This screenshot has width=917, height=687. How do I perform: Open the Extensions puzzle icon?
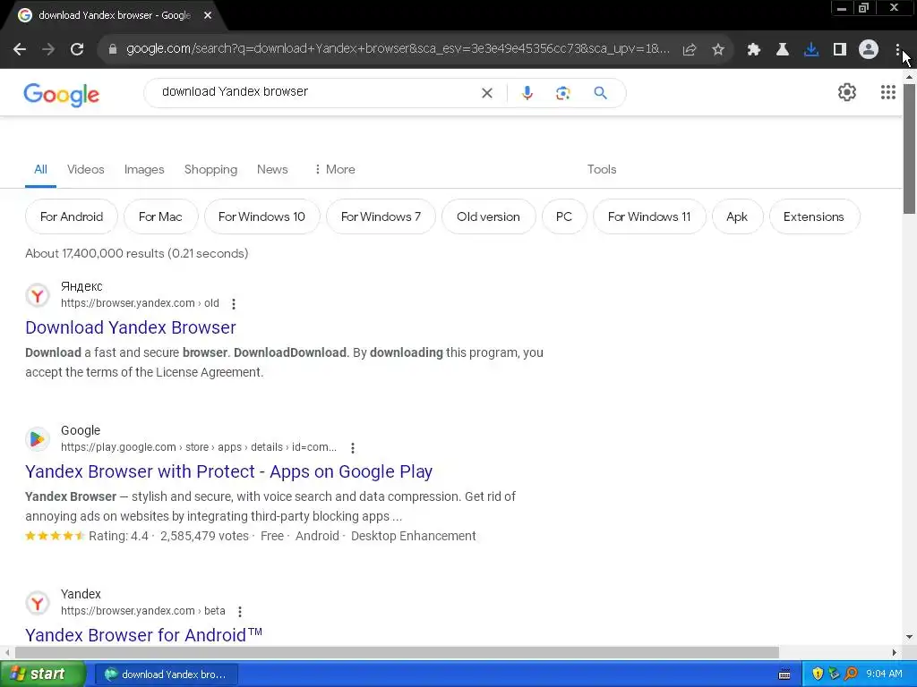(754, 50)
